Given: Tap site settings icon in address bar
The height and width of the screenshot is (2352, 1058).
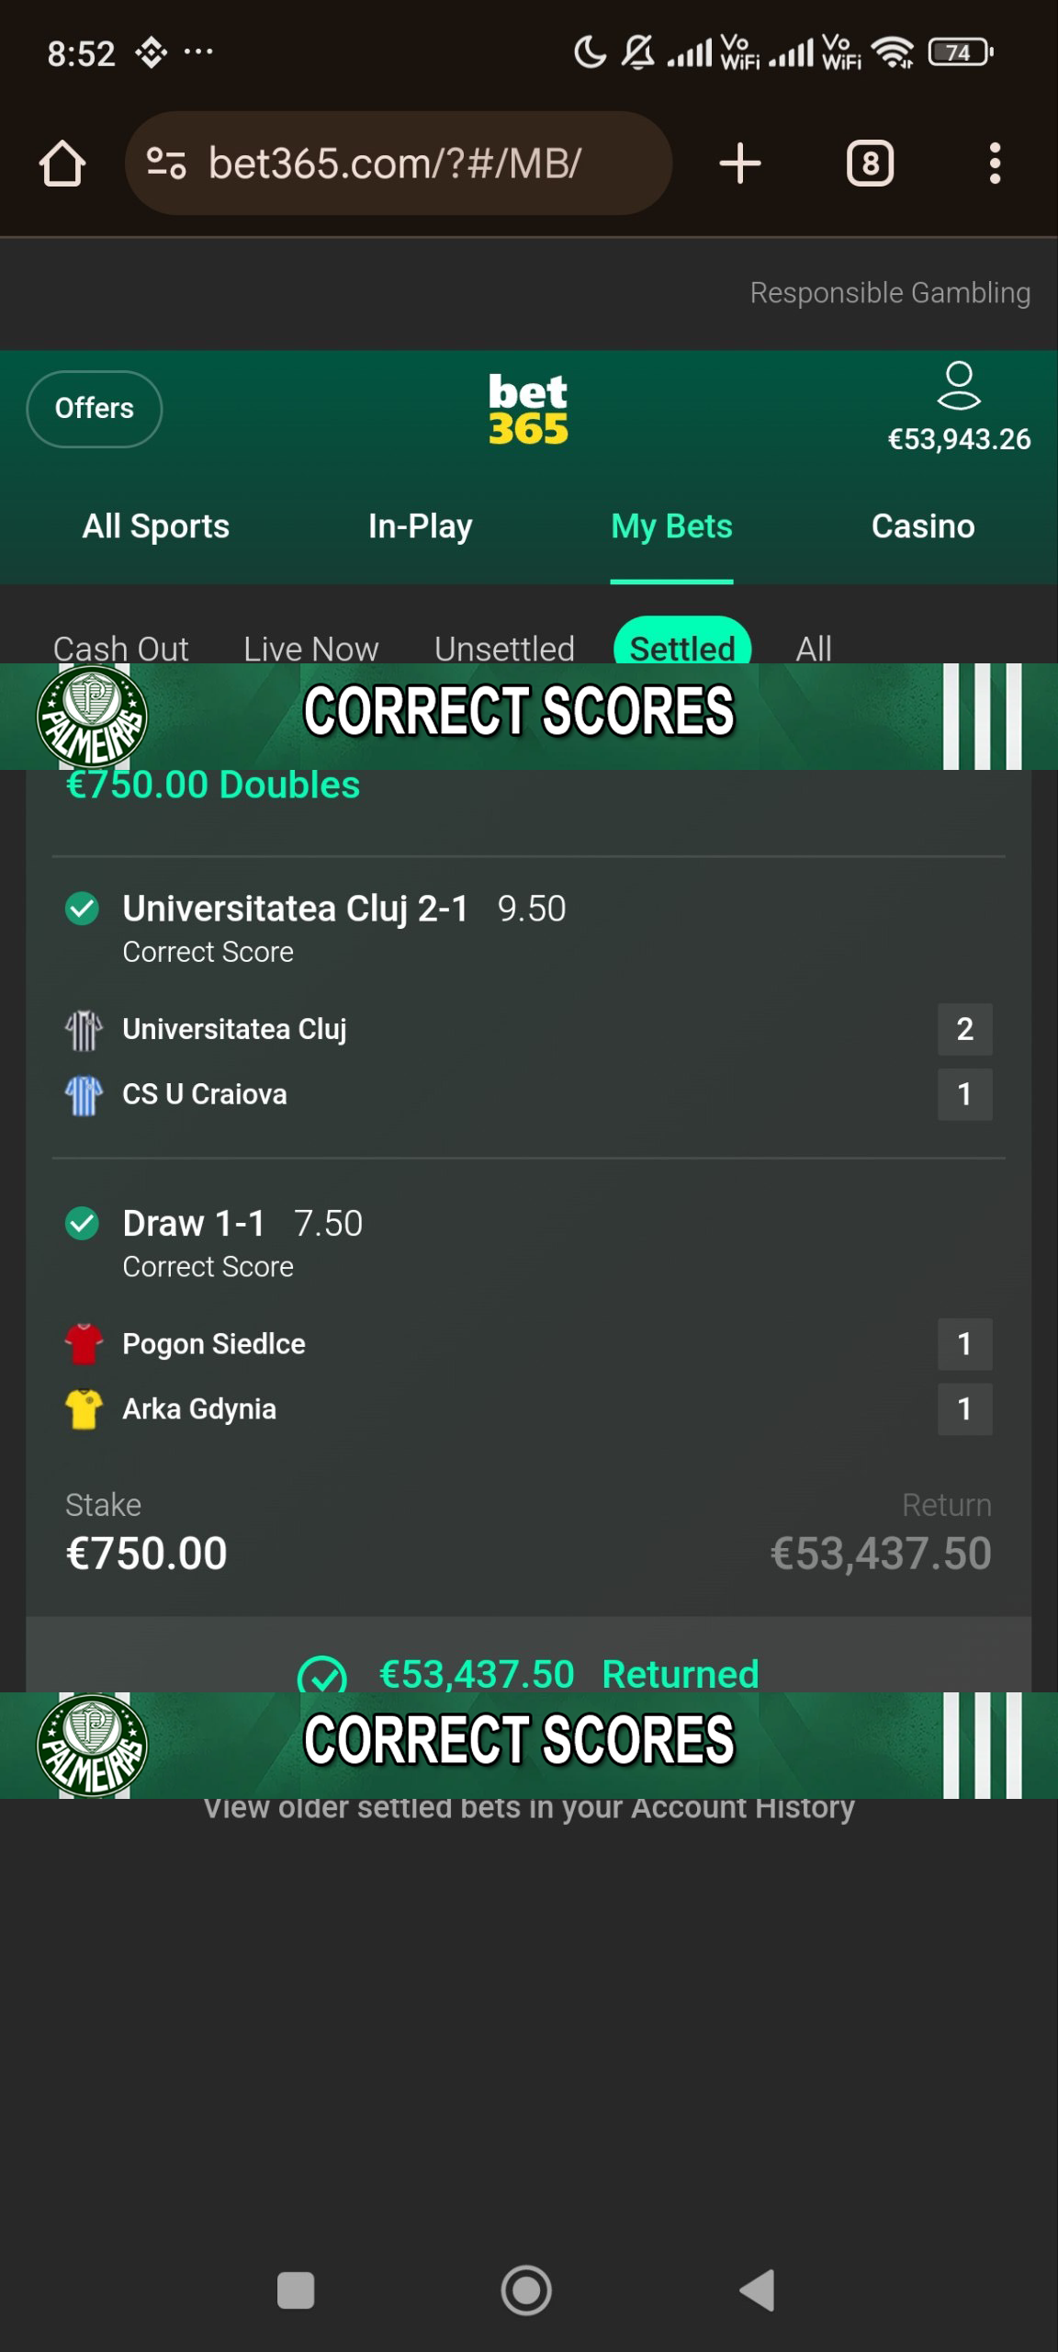Looking at the screenshot, I should (x=166, y=164).
